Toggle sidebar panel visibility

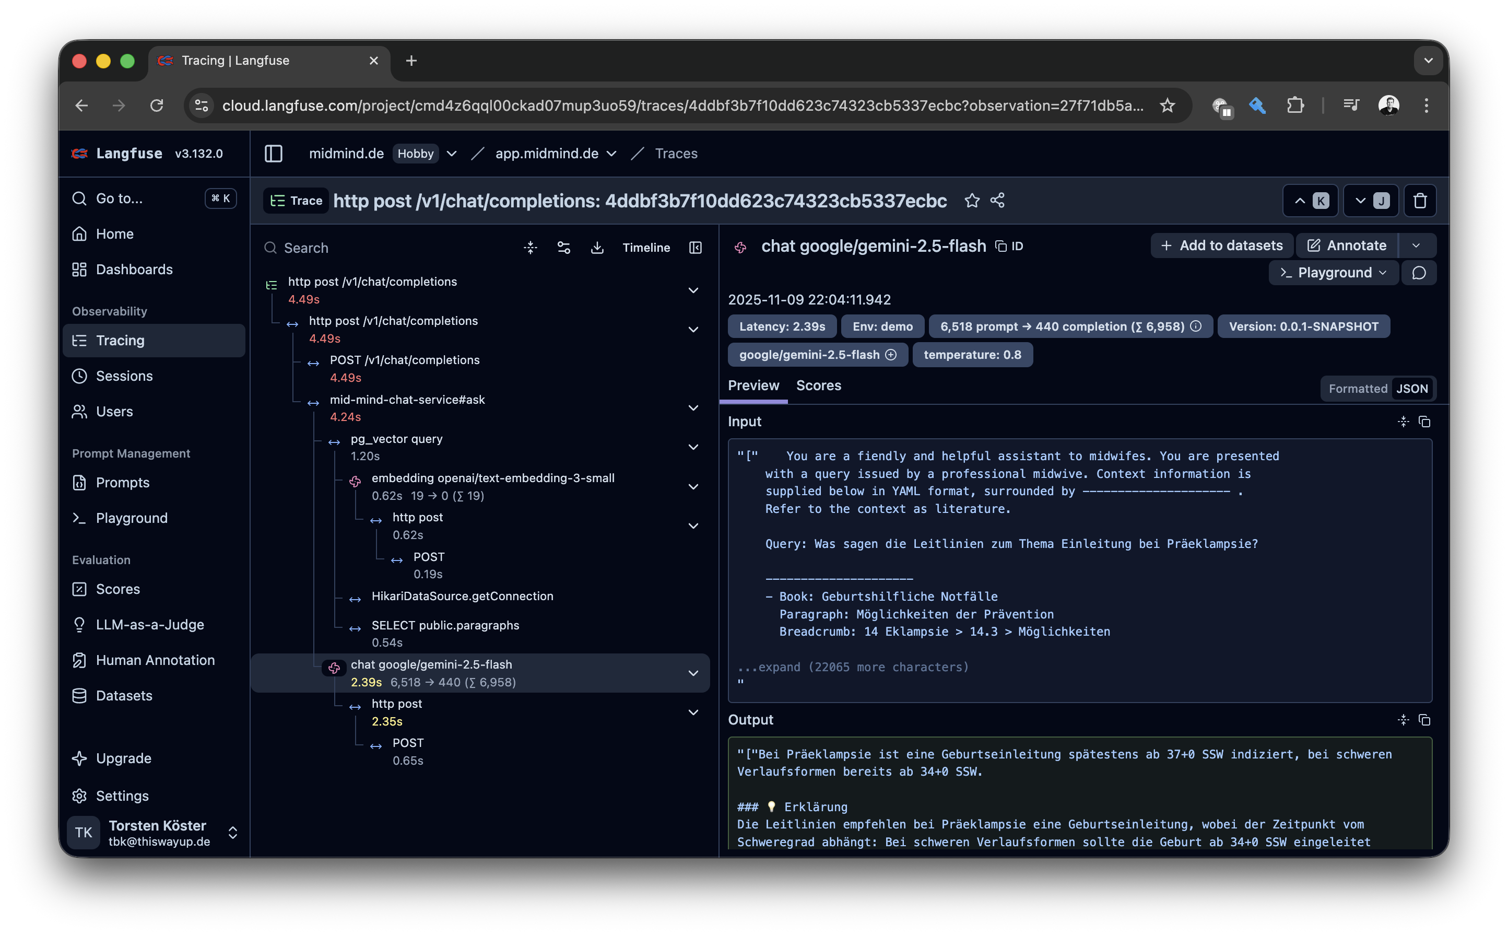(x=273, y=154)
